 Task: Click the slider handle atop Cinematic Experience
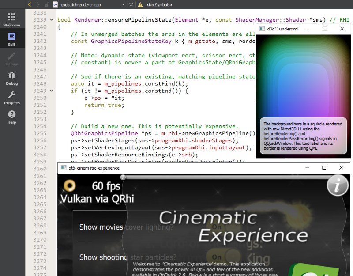tap(123, 178)
